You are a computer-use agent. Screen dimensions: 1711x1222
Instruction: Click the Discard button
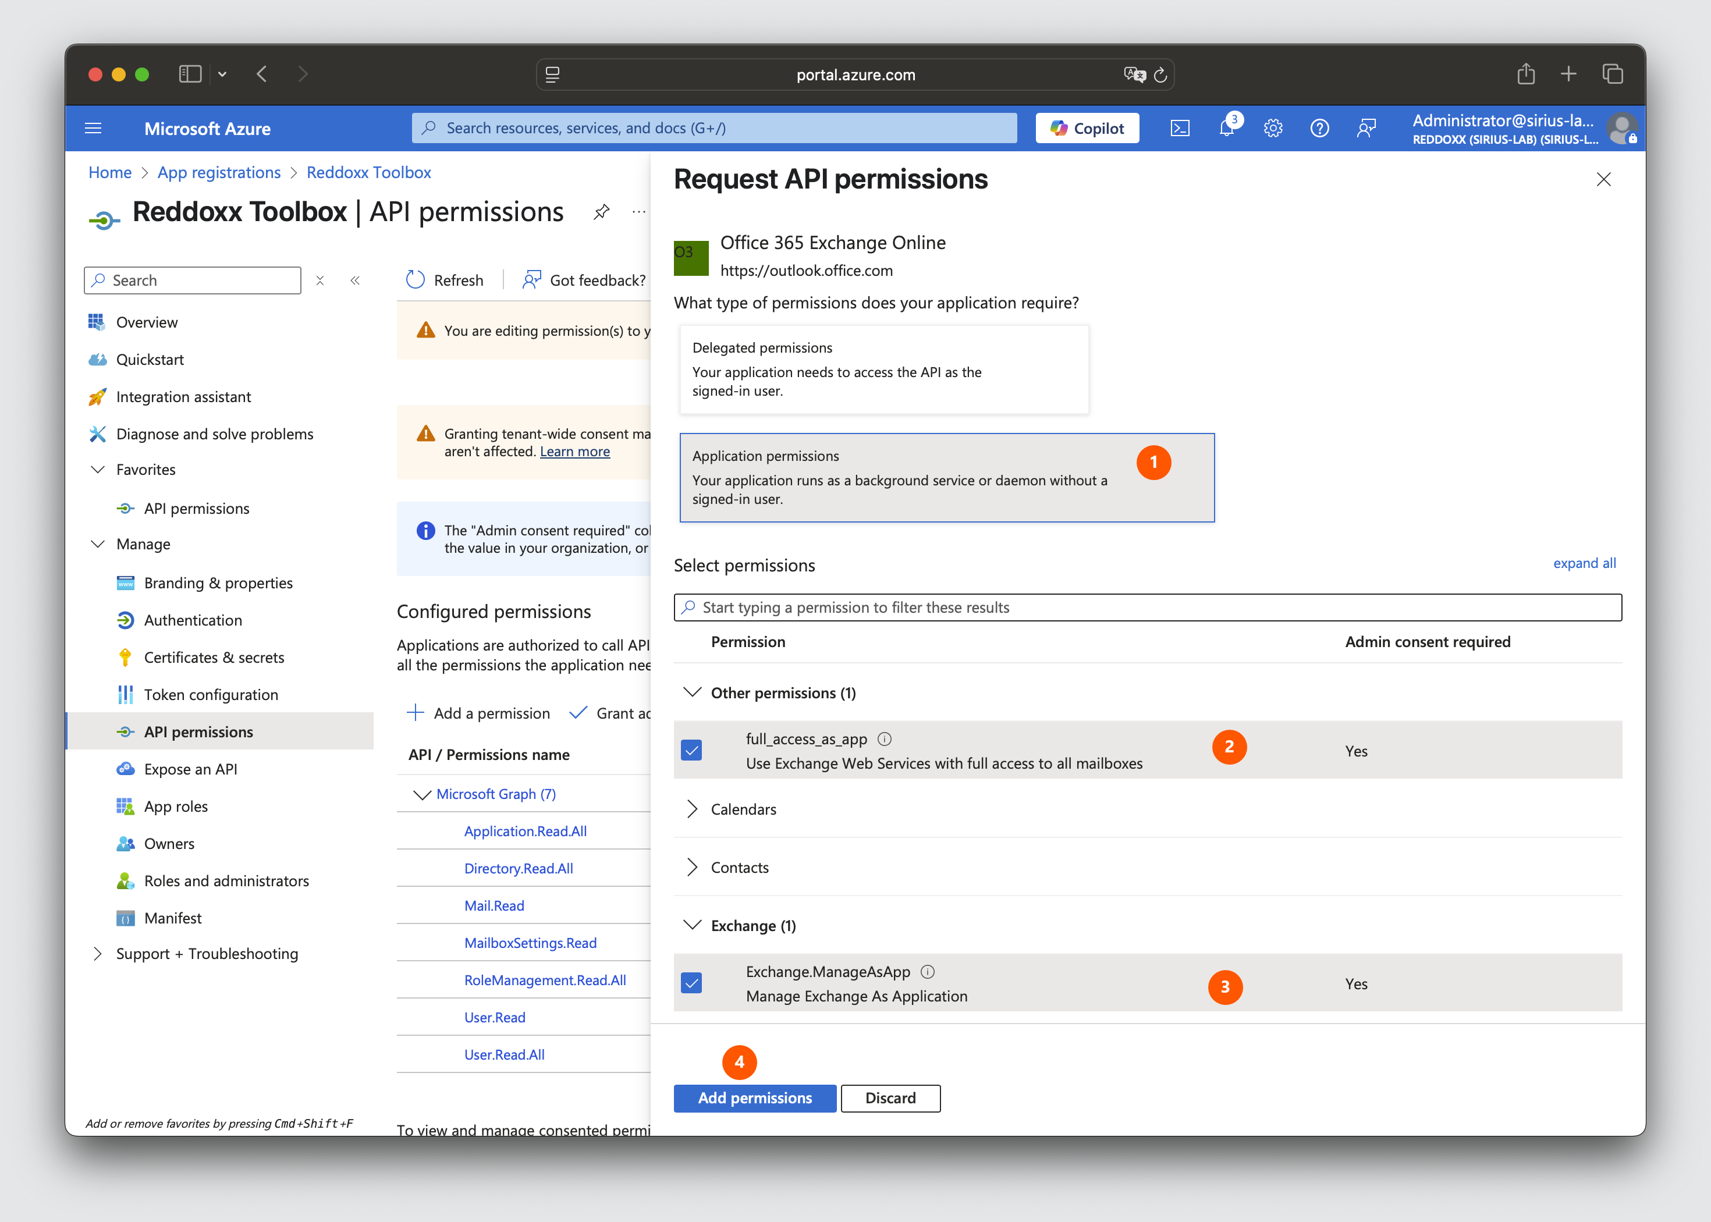890,1098
